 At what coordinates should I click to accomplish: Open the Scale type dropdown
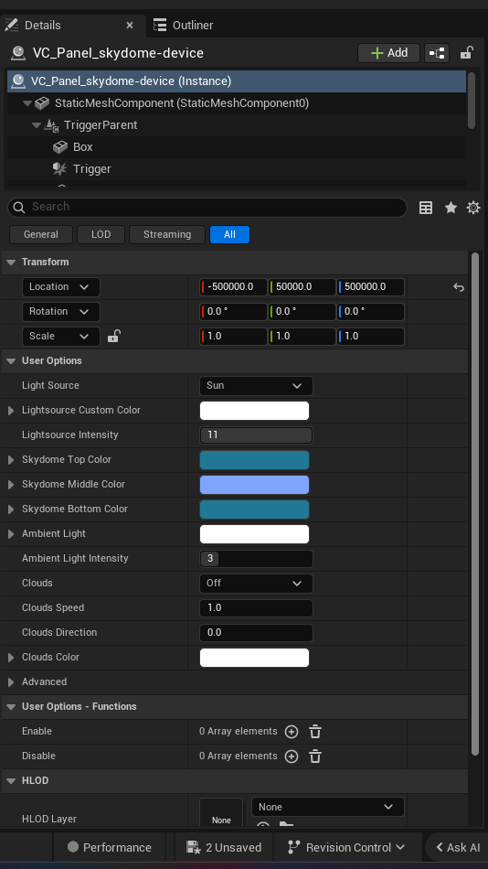pyautogui.click(x=61, y=337)
